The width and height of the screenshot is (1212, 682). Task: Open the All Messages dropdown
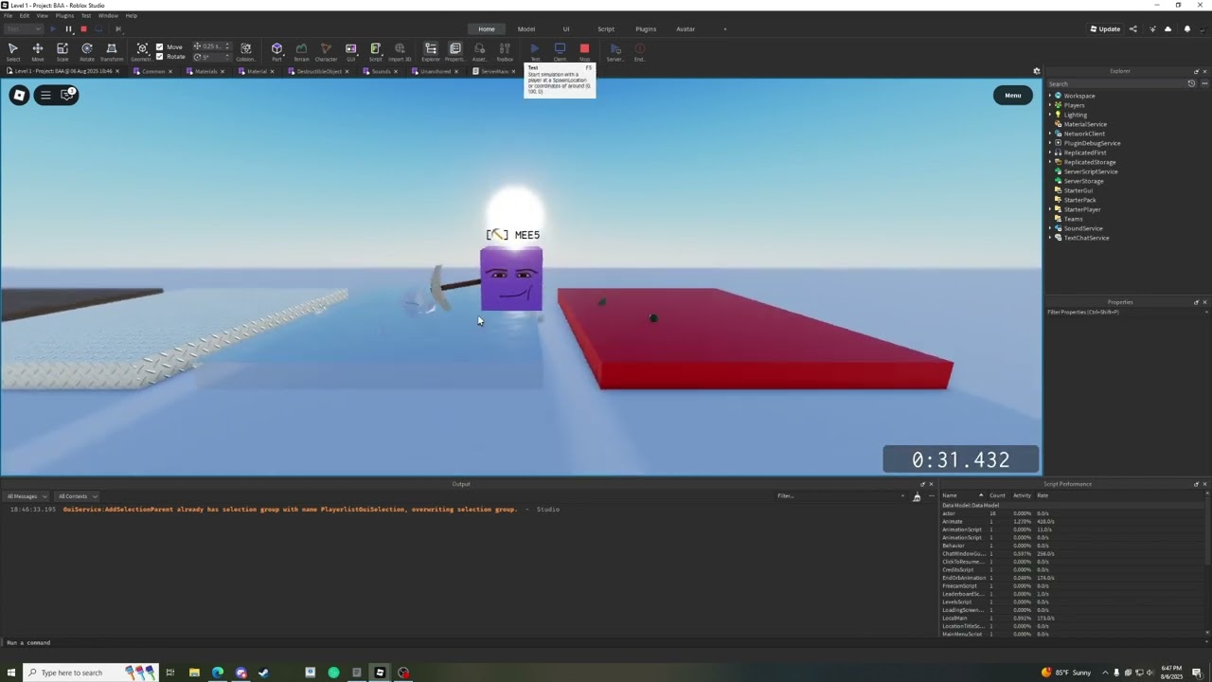coord(27,496)
